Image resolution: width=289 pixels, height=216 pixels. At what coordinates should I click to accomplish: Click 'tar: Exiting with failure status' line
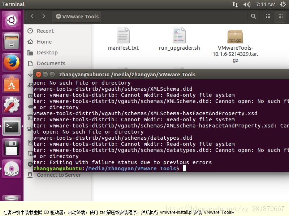(122, 162)
